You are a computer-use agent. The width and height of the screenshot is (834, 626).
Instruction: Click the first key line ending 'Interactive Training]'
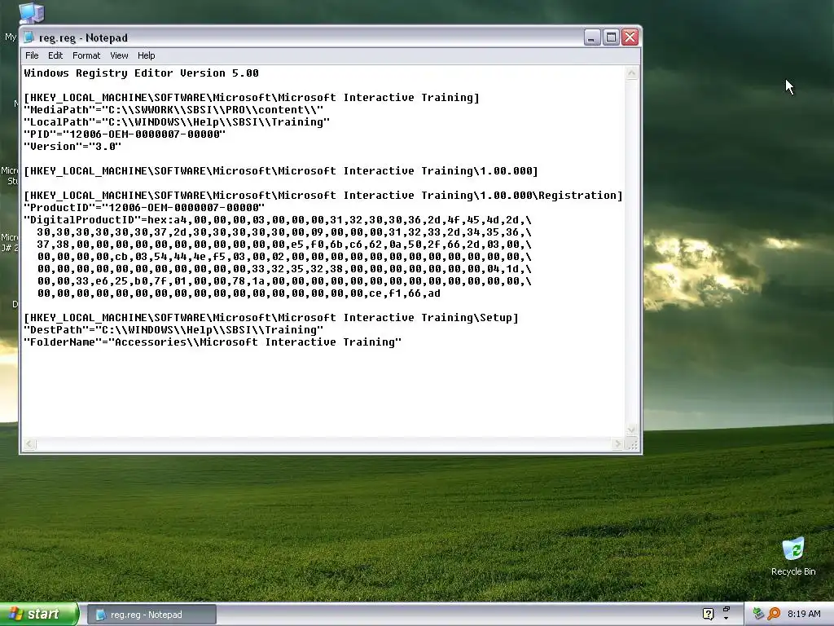click(252, 98)
